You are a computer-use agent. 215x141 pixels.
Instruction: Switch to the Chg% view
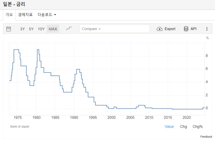coord(198,127)
